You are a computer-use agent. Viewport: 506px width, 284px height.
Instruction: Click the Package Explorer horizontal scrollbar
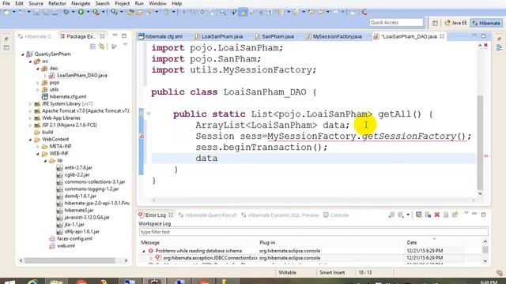coord(70,260)
